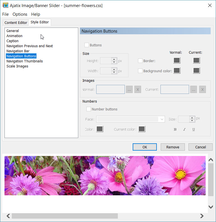Enable the Border checkbox

point(140,61)
